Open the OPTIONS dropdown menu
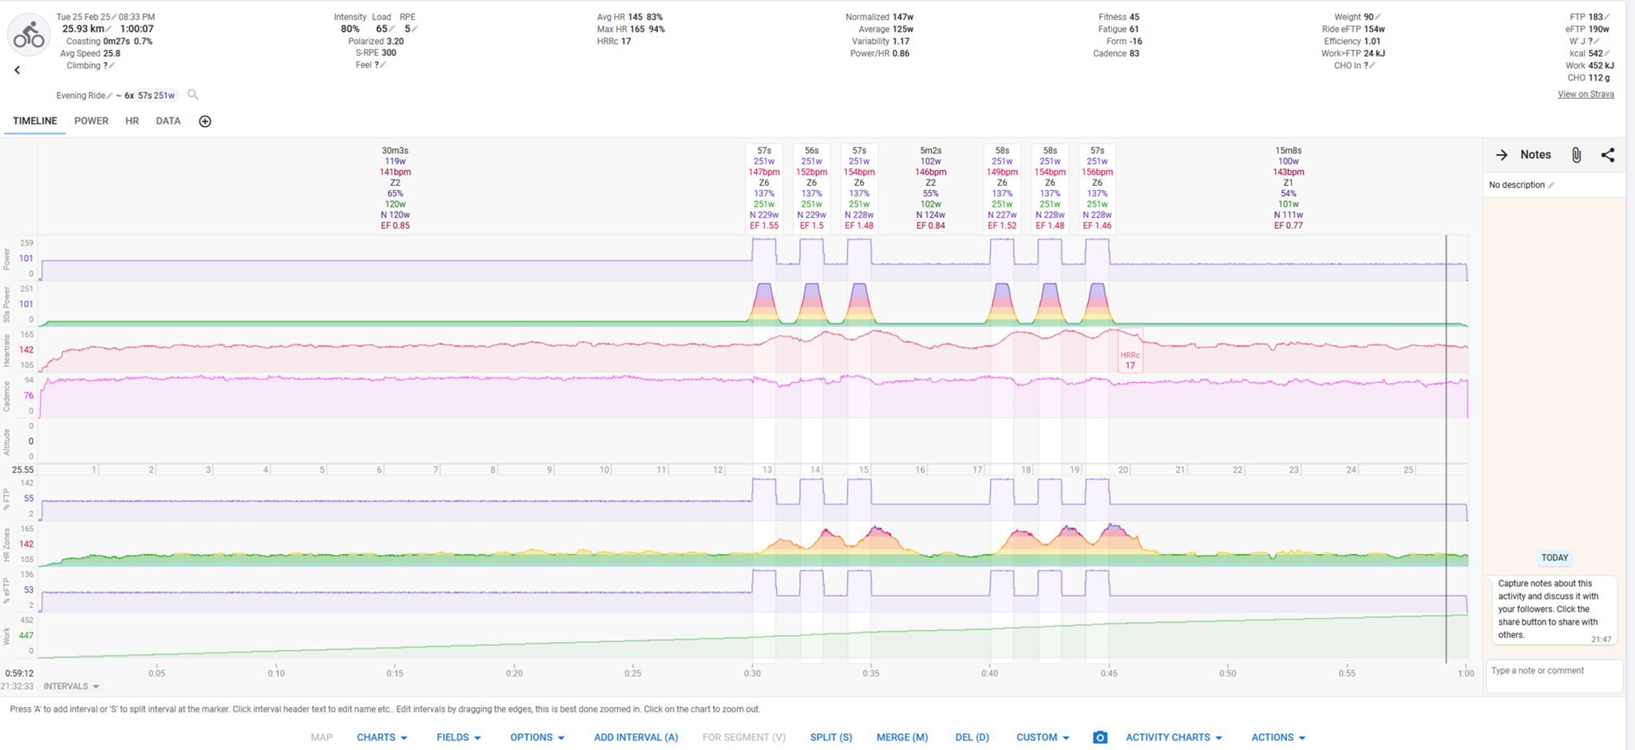The width and height of the screenshot is (1635, 750). (x=537, y=737)
